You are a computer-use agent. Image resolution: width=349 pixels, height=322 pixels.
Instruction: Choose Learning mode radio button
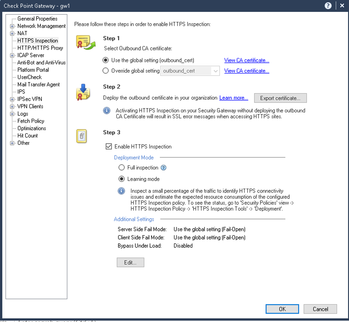tap(121, 179)
